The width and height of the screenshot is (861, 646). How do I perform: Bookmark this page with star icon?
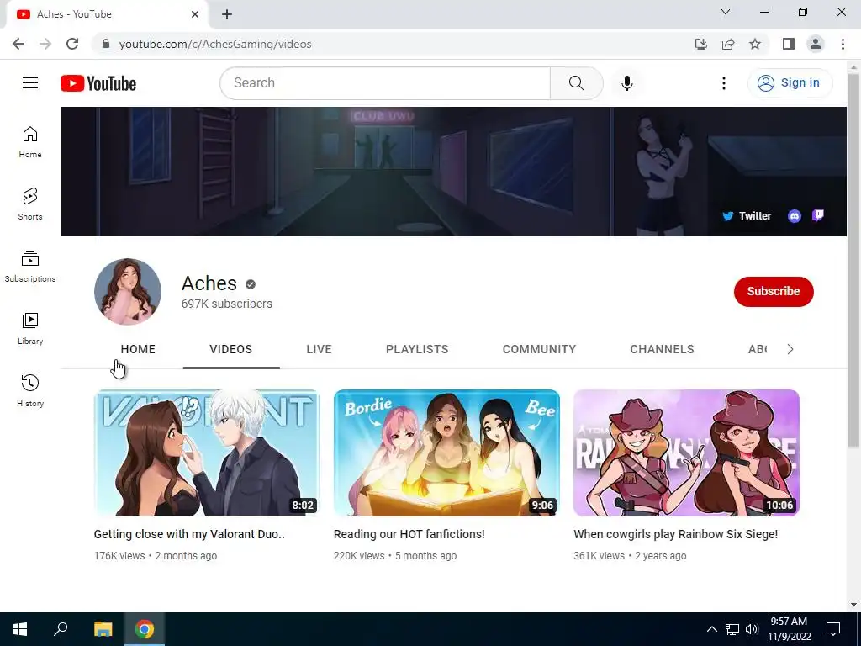(755, 44)
